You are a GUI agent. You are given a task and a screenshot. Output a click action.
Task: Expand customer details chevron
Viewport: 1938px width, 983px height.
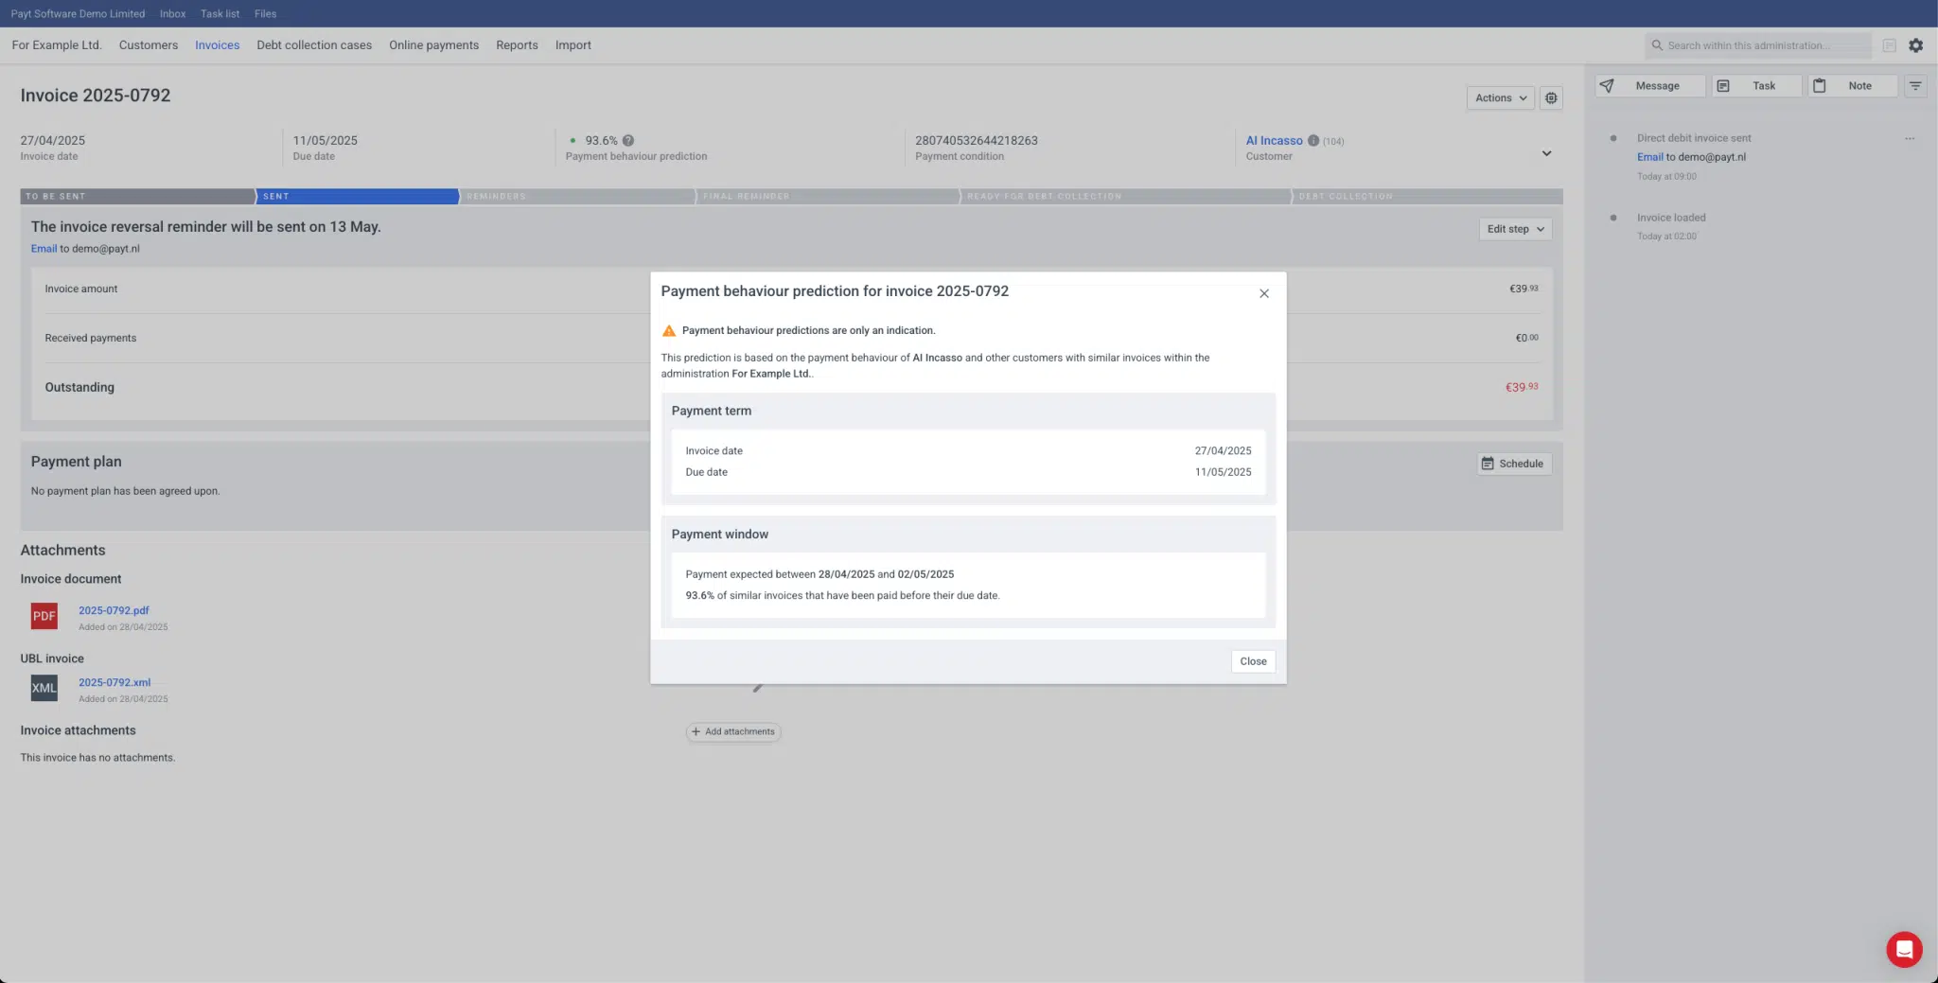point(1546,153)
